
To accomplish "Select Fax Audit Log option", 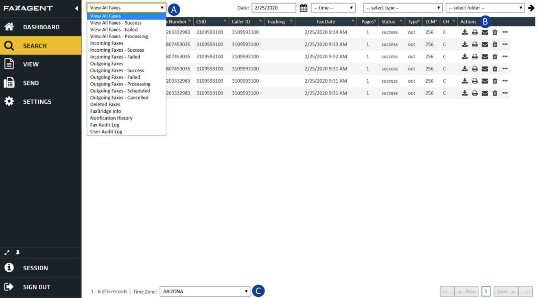I will (127, 125).
